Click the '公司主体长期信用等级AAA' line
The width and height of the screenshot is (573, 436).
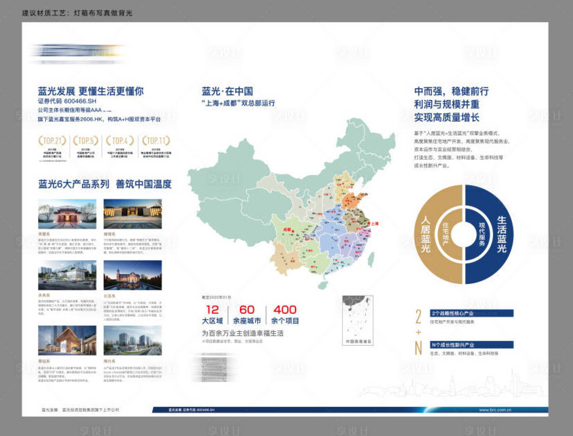(x=70, y=110)
